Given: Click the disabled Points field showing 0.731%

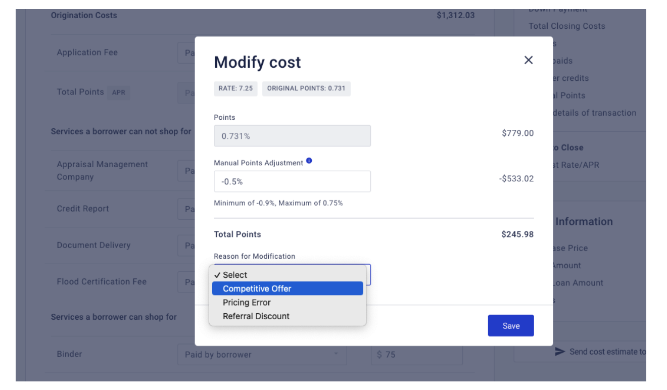Looking at the screenshot, I should tap(292, 136).
